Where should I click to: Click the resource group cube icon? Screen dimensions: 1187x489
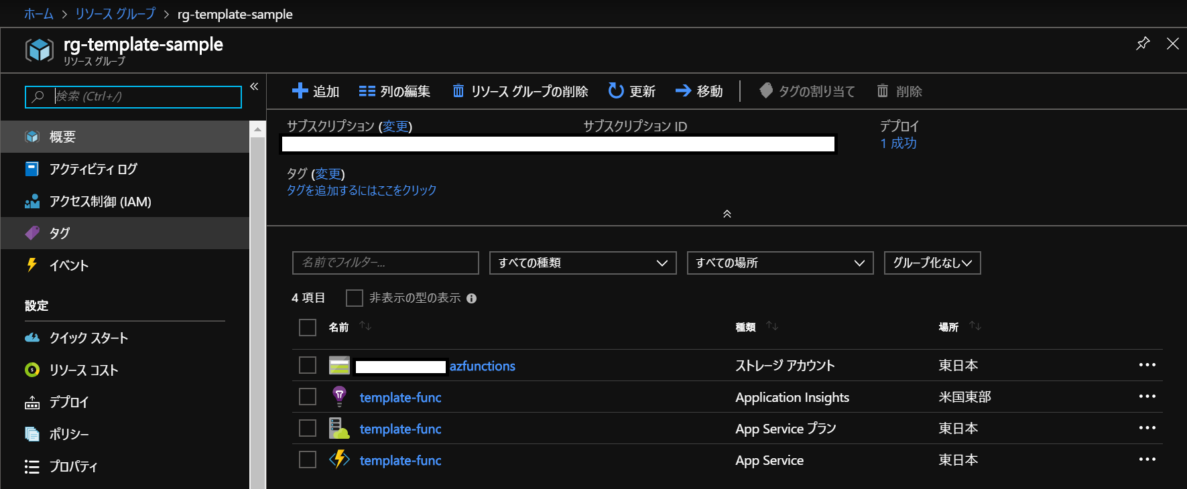click(x=40, y=50)
